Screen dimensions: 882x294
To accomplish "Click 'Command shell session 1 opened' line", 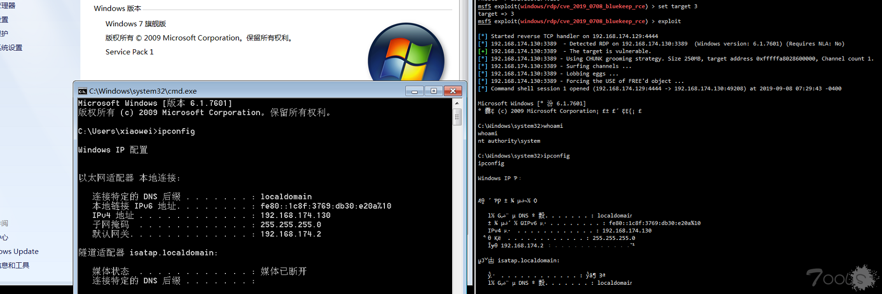I will 660,89.
